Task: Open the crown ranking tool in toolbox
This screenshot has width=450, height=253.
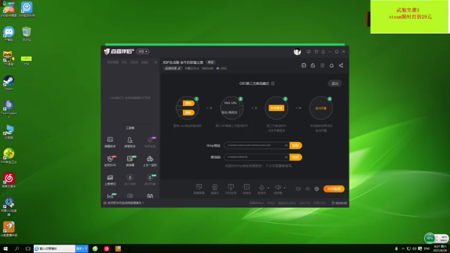Action: [x=110, y=180]
